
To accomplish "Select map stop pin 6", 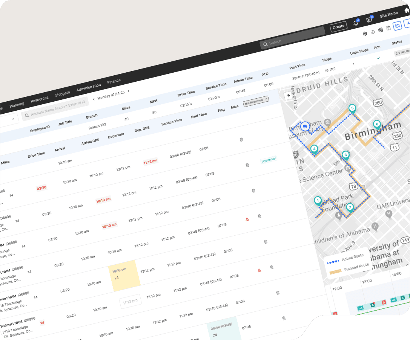I will (377, 125).
